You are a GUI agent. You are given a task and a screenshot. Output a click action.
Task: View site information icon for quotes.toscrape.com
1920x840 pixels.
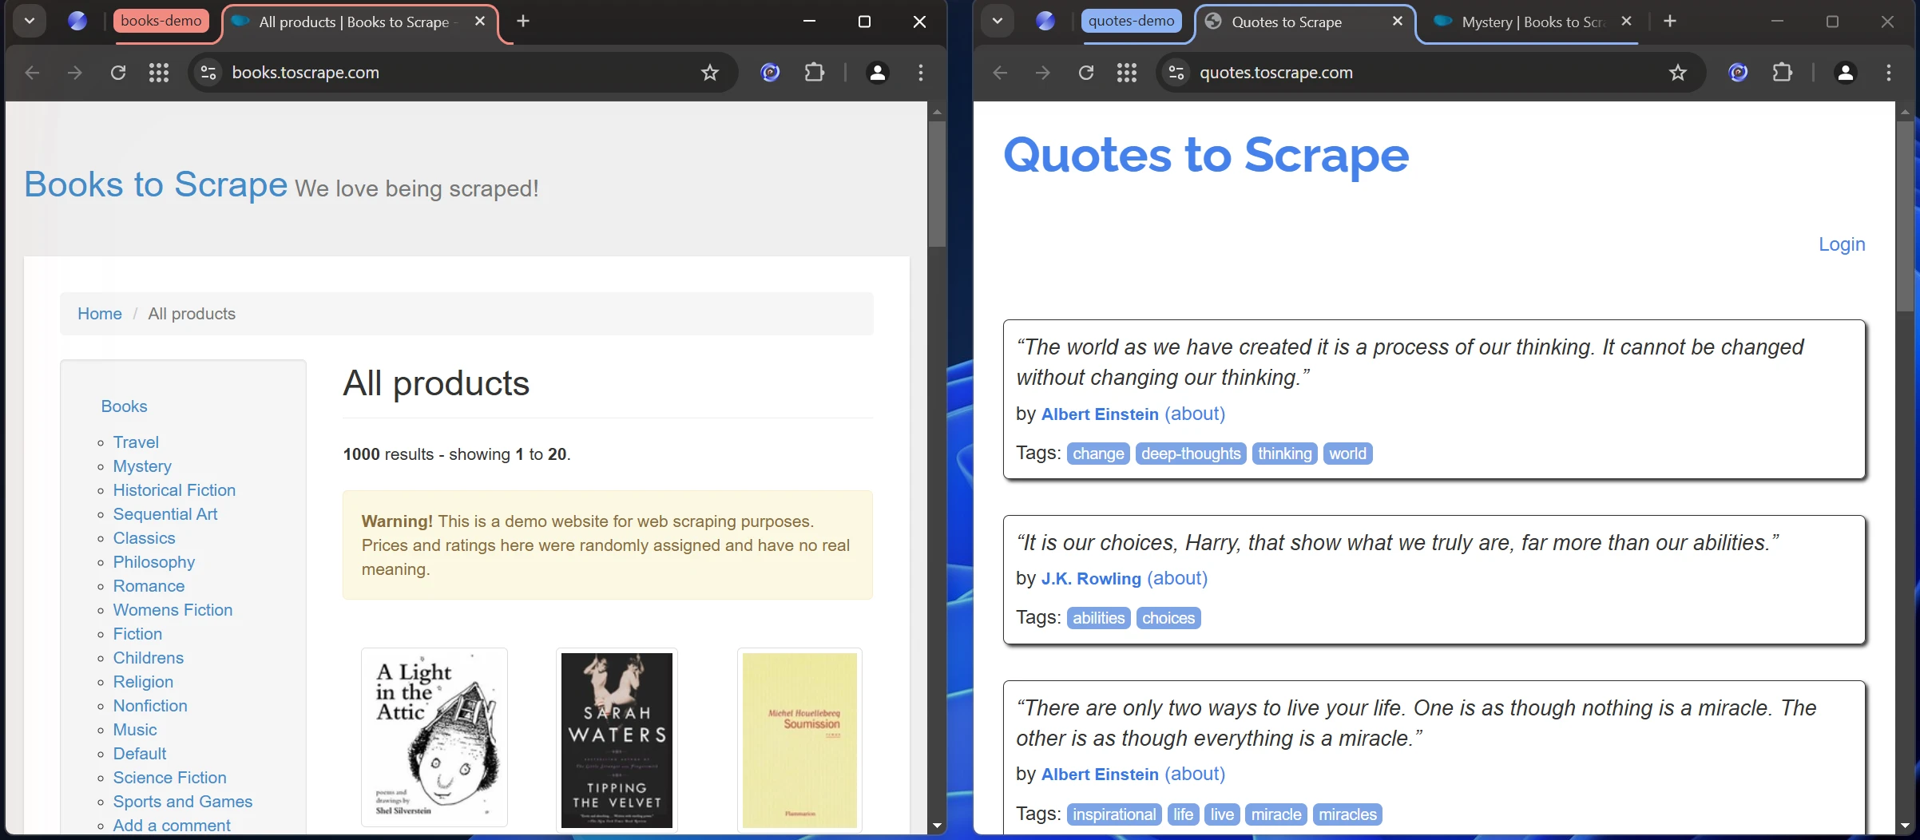coord(1176,73)
